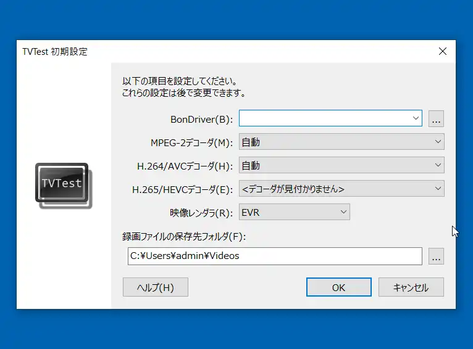This screenshot has height=349, width=473.
Task: Click the 録画ファイルの保存先フォルダ(F): label
Action: pyautogui.click(x=184, y=237)
